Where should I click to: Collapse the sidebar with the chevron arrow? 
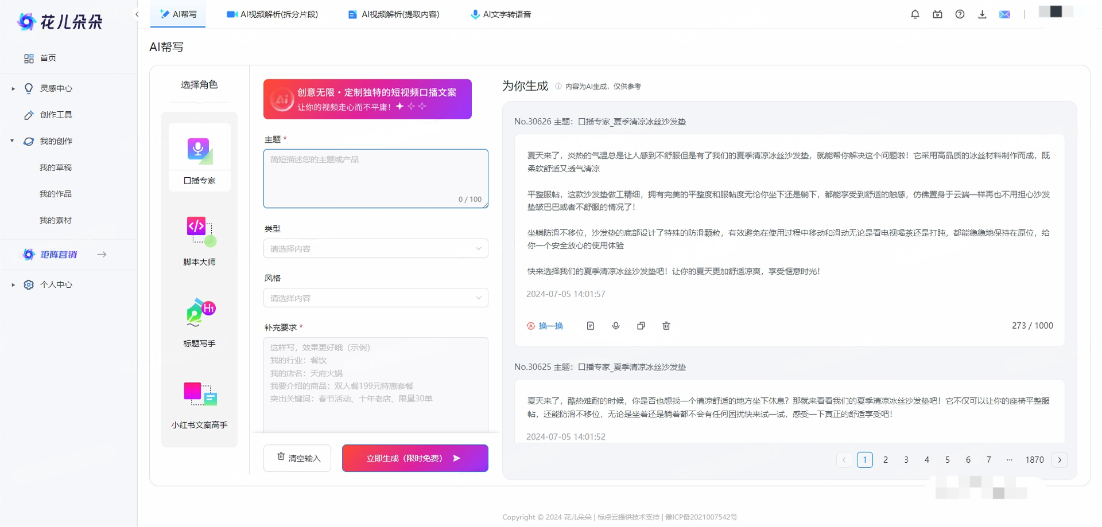137,14
